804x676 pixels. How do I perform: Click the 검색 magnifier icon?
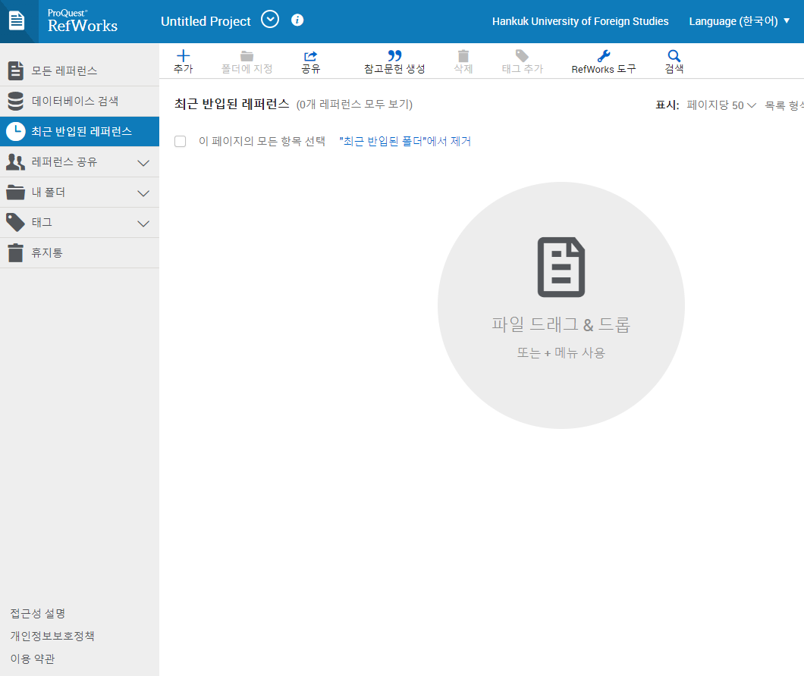tap(674, 55)
